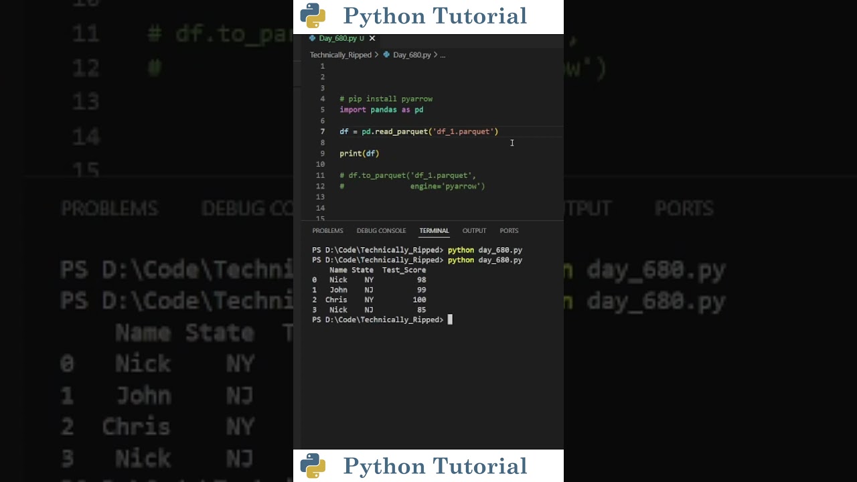Screen dimensions: 857x482
Task: Click the first 'python day_680.py' command
Action: click(x=485, y=250)
